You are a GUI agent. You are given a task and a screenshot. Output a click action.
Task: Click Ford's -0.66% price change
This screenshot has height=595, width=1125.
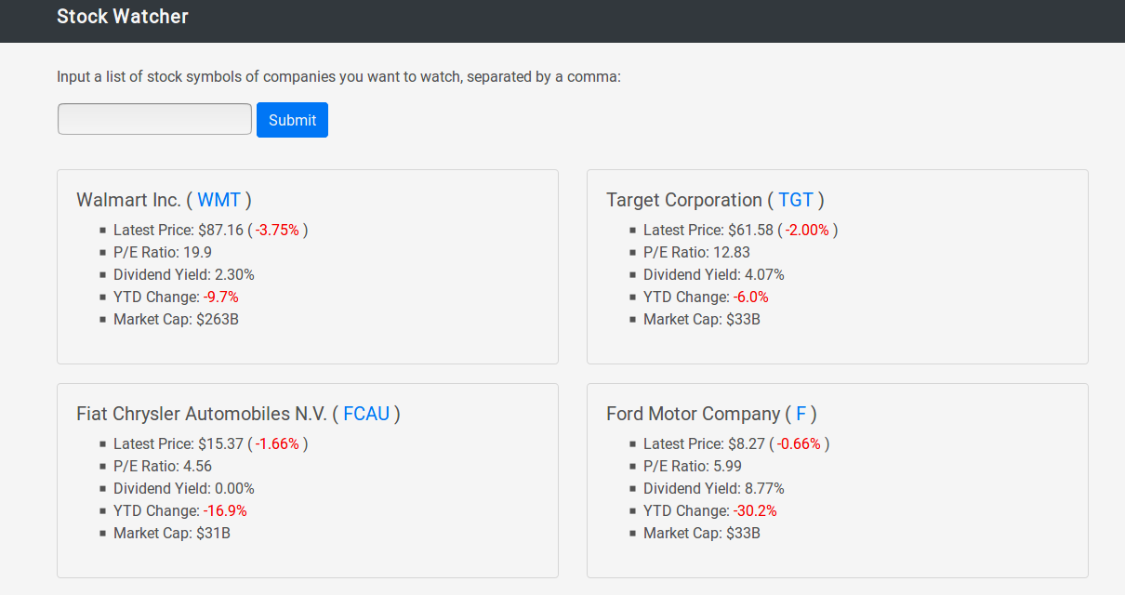point(799,443)
